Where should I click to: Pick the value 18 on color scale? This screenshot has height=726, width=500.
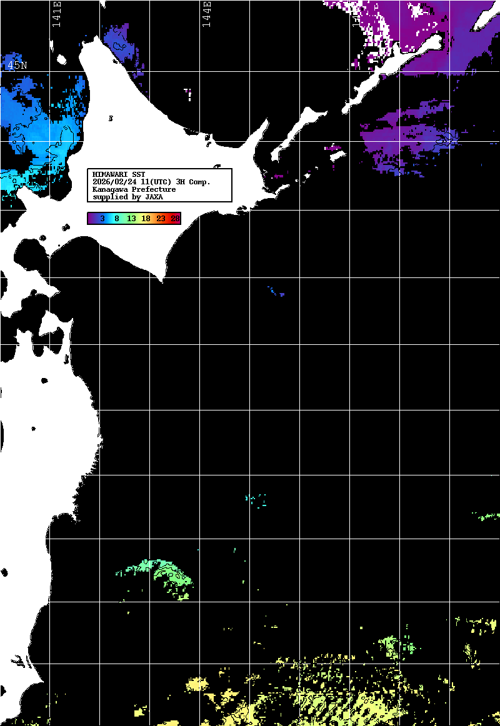(146, 219)
